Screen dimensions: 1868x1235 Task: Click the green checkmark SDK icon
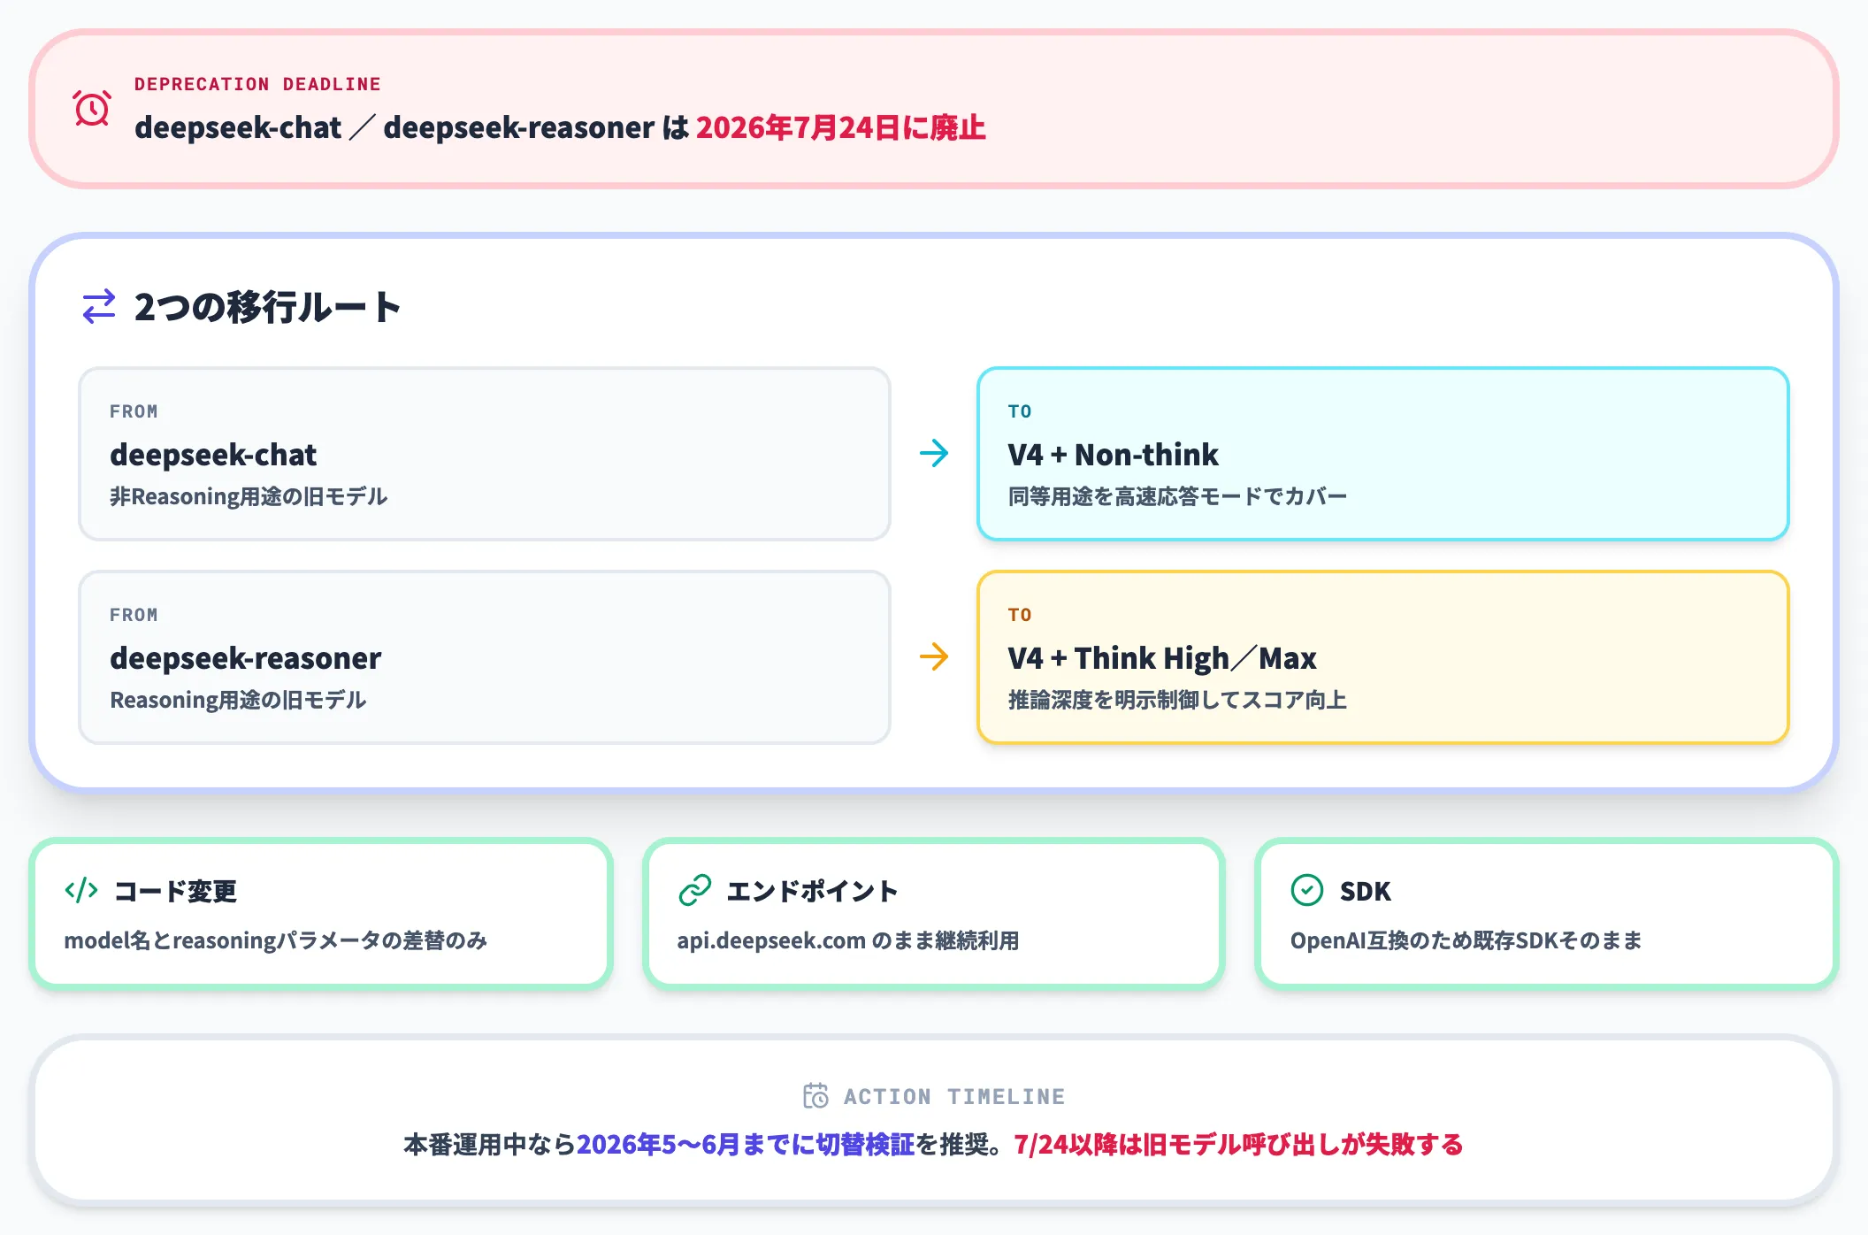pyautogui.click(x=1307, y=890)
